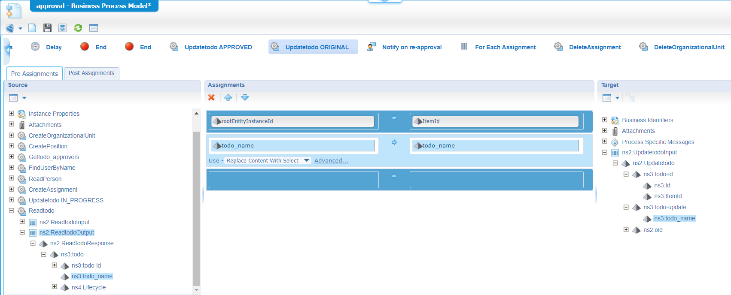
Task: Collapse the ns2:ReadtodoOutput node
Action: (22, 232)
